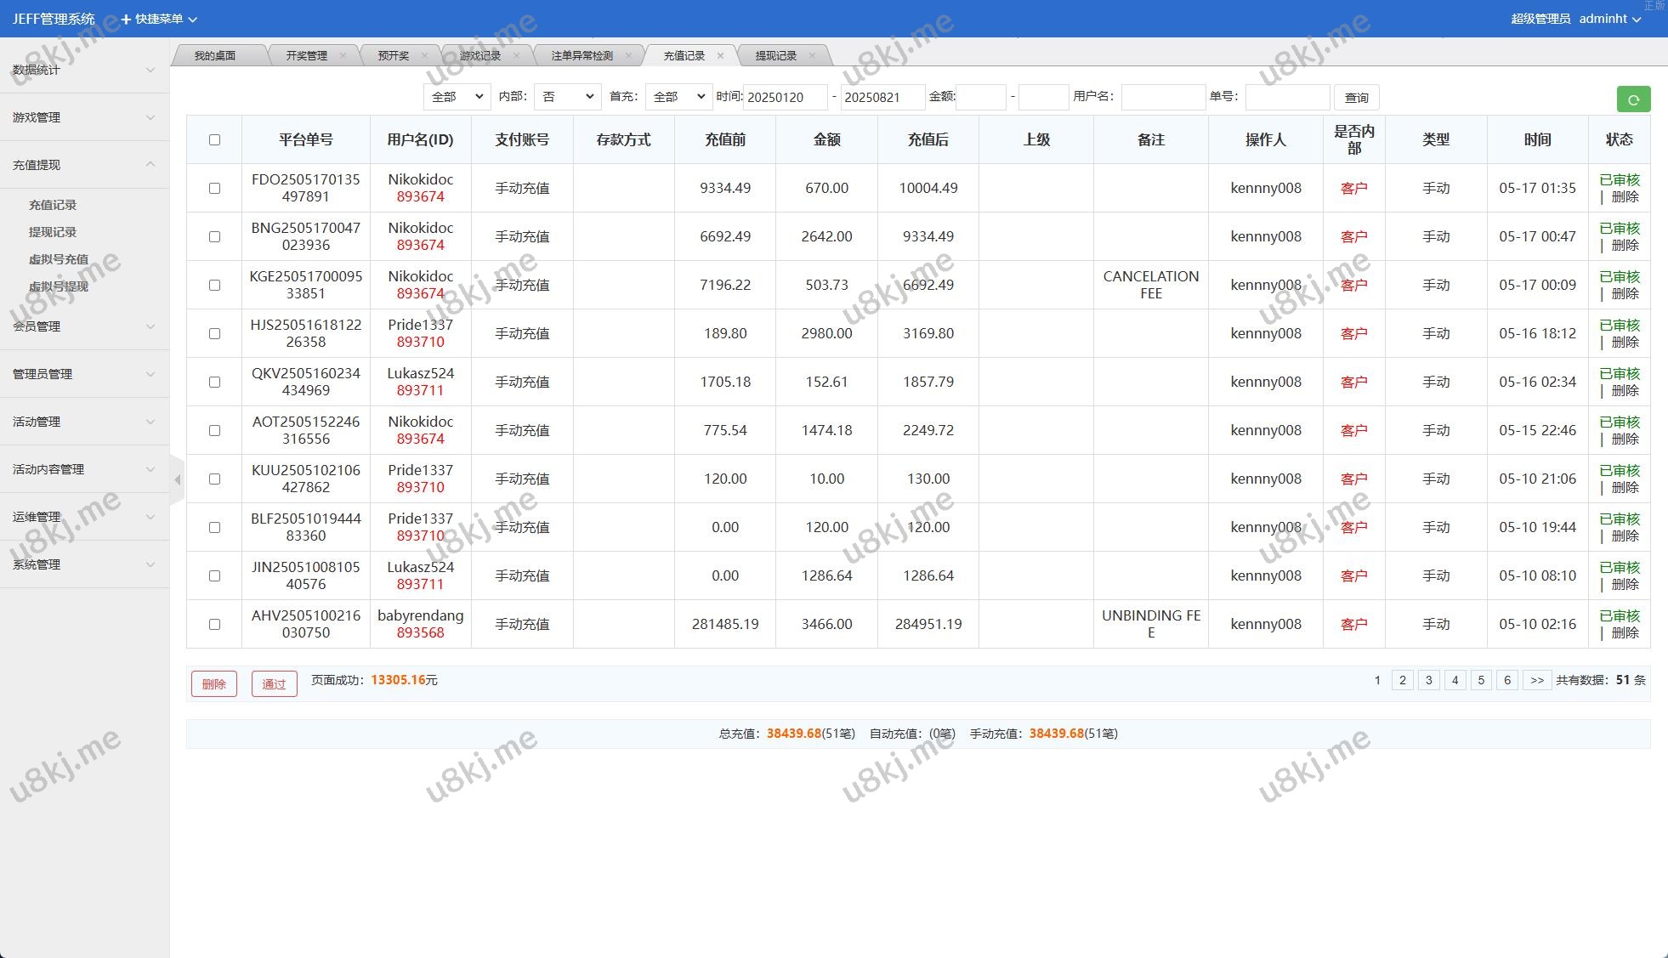
Task: Open the 首充 dropdown filter
Action: coord(678,97)
